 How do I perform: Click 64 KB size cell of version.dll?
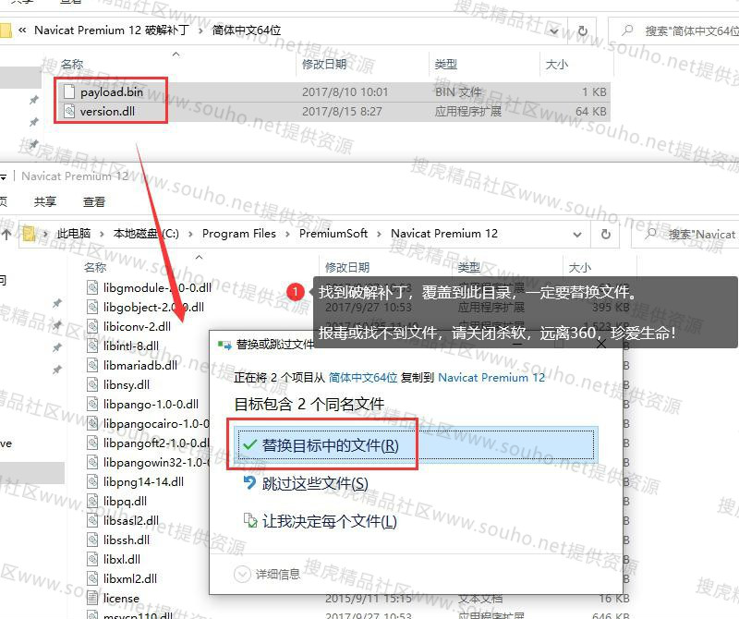(591, 111)
